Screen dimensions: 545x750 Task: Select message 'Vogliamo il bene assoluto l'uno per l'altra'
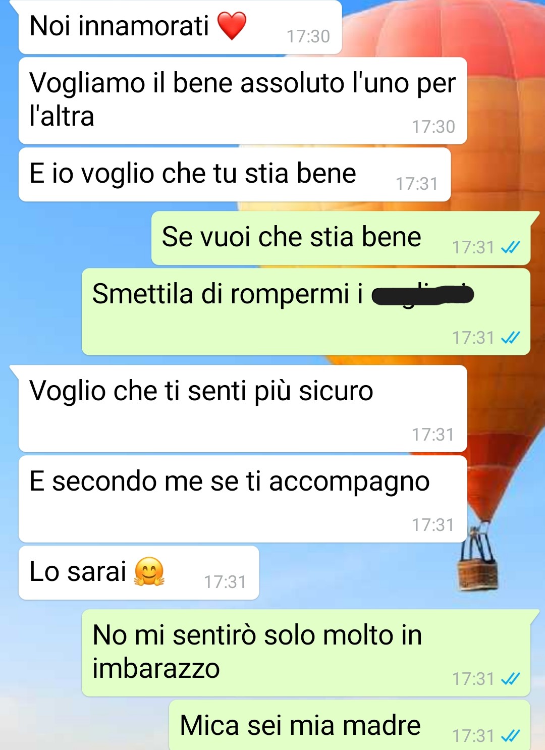[243, 101]
